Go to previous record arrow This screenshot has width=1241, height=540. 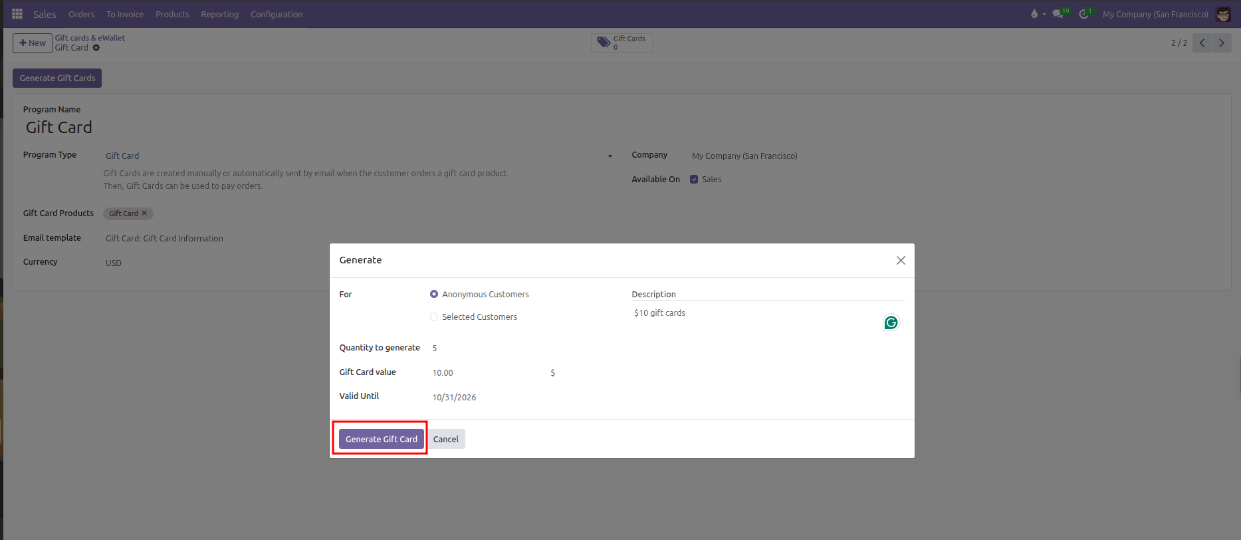tap(1202, 43)
